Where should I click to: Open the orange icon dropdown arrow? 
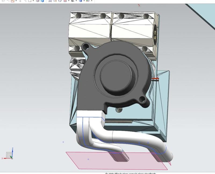16,1
